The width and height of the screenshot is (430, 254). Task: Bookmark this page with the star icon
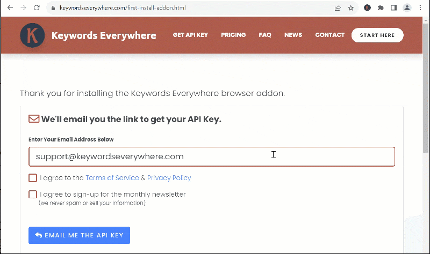coord(351,8)
